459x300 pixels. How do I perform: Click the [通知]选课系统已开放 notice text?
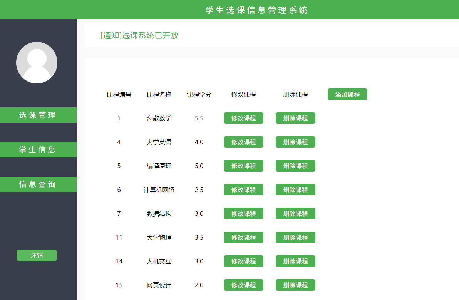(x=139, y=35)
